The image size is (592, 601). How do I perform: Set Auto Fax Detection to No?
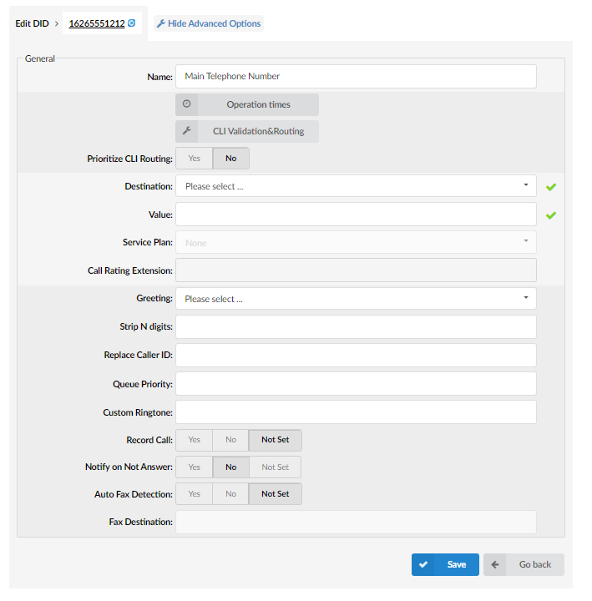230,493
